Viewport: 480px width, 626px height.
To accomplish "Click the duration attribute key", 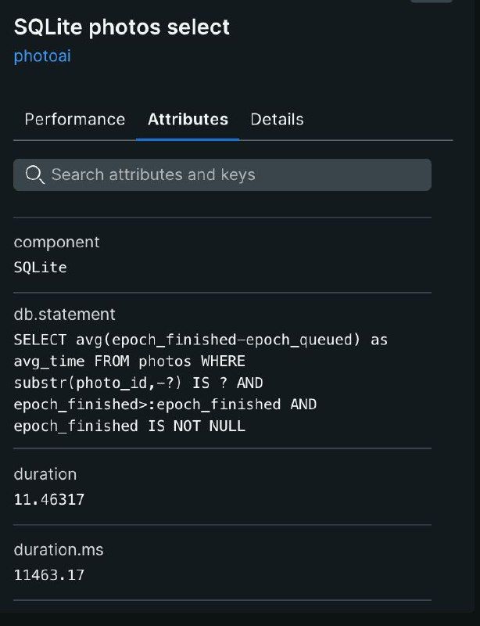I will click(x=45, y=474).
